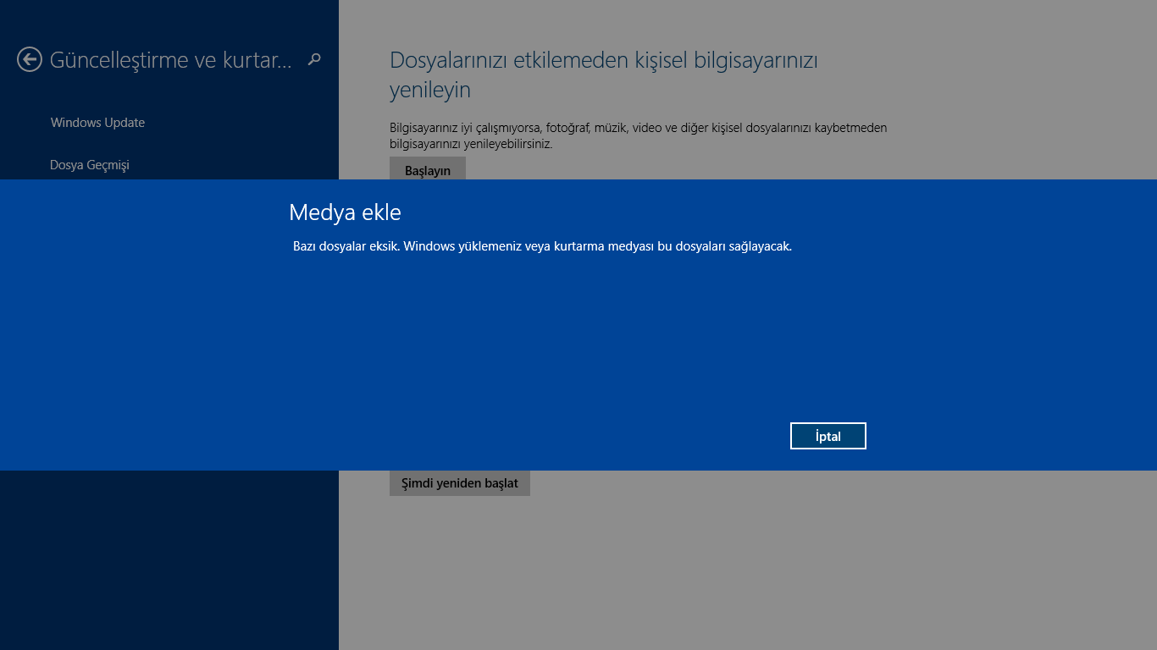Click the 'Bilgisayarınız iyi çalışmıyorsa' description text
The height and width of the screenshot is (650, 1157).
[x=639, y=135]
